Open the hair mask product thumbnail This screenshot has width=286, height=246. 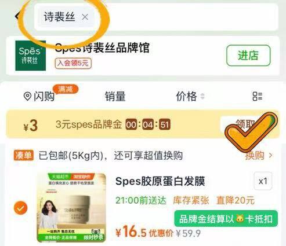[x=71, y=208]
